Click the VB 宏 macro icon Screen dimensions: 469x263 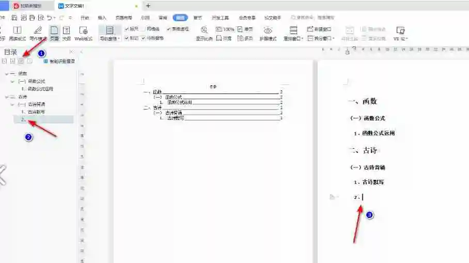coord(400,30)
